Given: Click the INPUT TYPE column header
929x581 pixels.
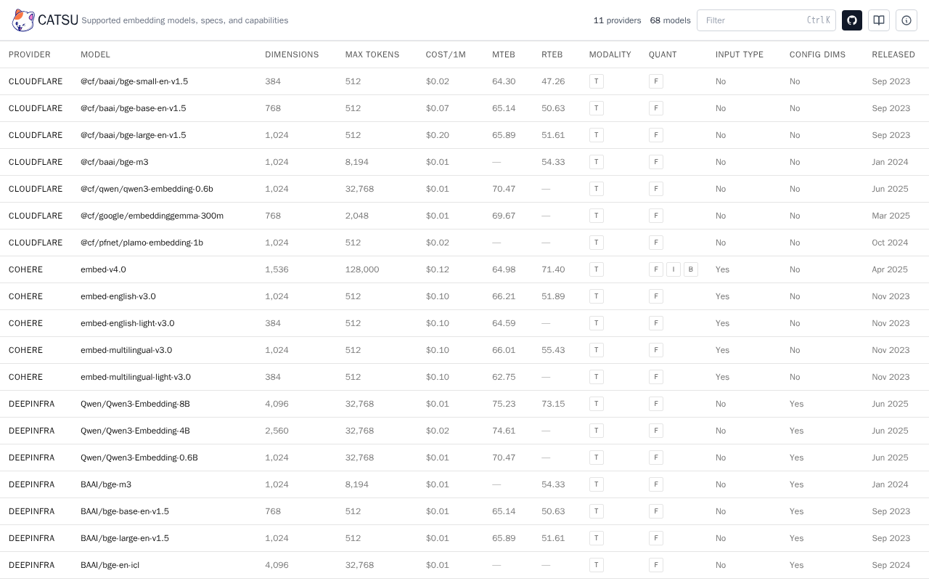Looking at the screenshot, I should [x=740, y=54].
